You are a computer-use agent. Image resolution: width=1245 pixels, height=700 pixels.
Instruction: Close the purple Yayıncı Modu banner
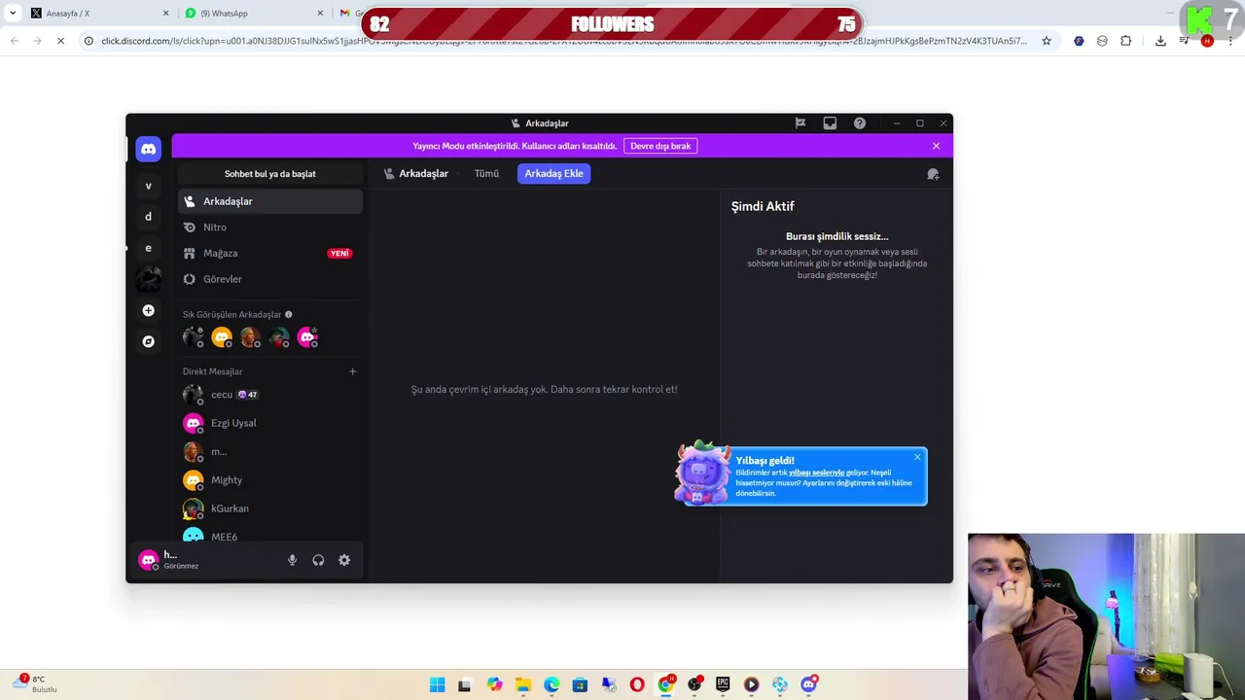coord(936,146)
